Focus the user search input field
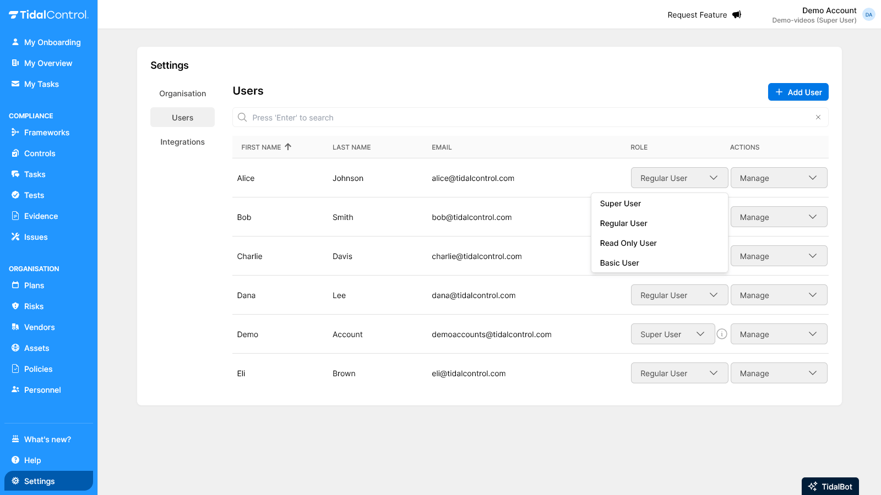This screenshot has height=495, width=881. click(x=529, y=118)
